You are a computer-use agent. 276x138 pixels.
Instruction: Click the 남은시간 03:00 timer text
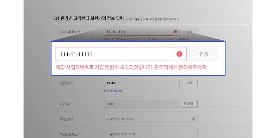tap(113, 91)
